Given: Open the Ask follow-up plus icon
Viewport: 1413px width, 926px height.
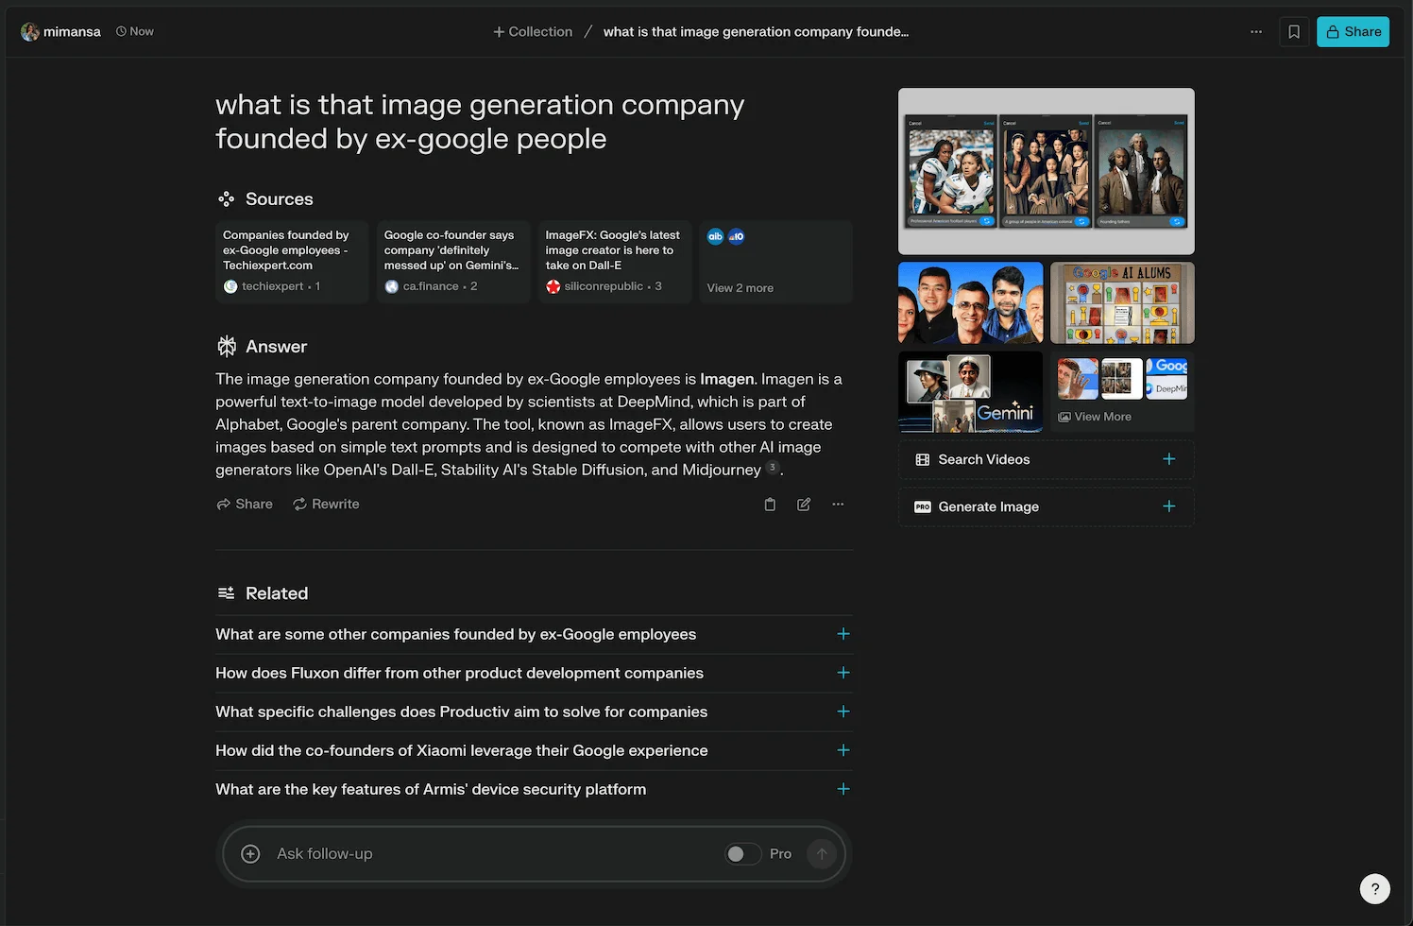Looking at the screenshot, I should 250,853.
